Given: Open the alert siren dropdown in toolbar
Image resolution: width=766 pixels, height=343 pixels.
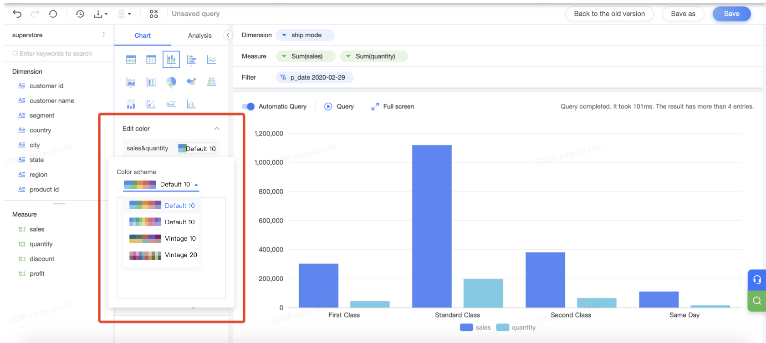Looking at the screenshot, I should click(124, 14).
